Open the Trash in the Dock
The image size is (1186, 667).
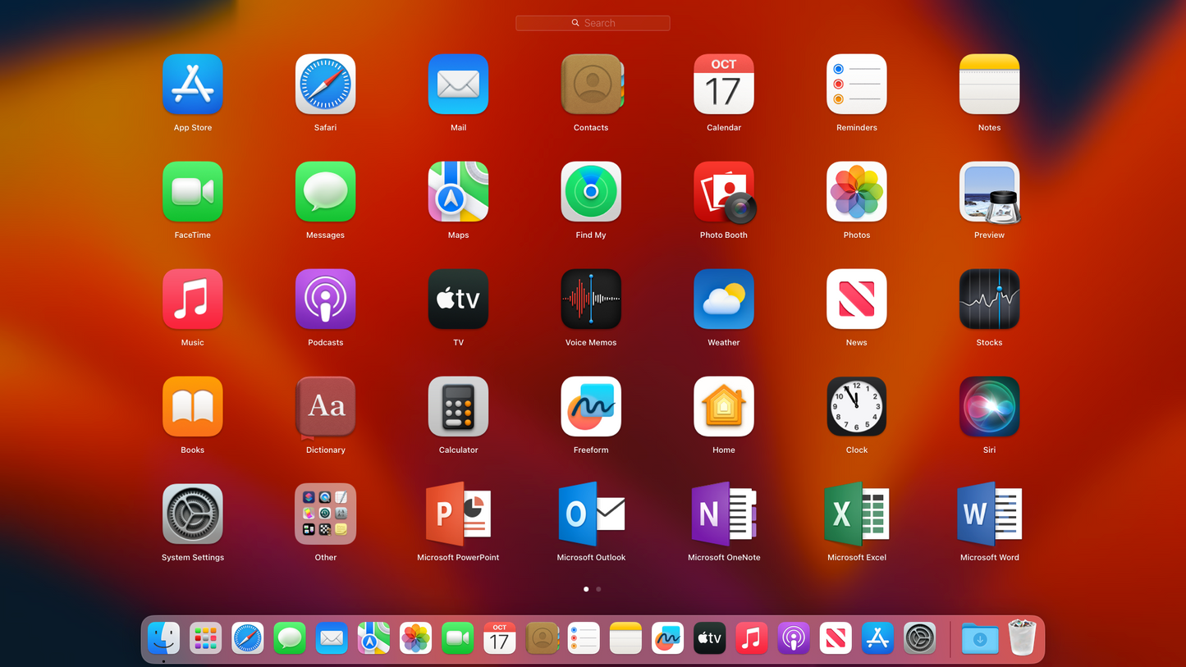(1021, 637)
